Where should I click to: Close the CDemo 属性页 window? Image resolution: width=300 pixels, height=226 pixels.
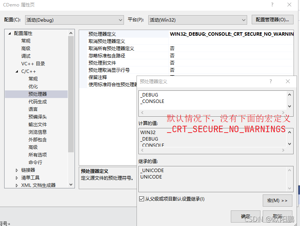click(x=289, y=5)
